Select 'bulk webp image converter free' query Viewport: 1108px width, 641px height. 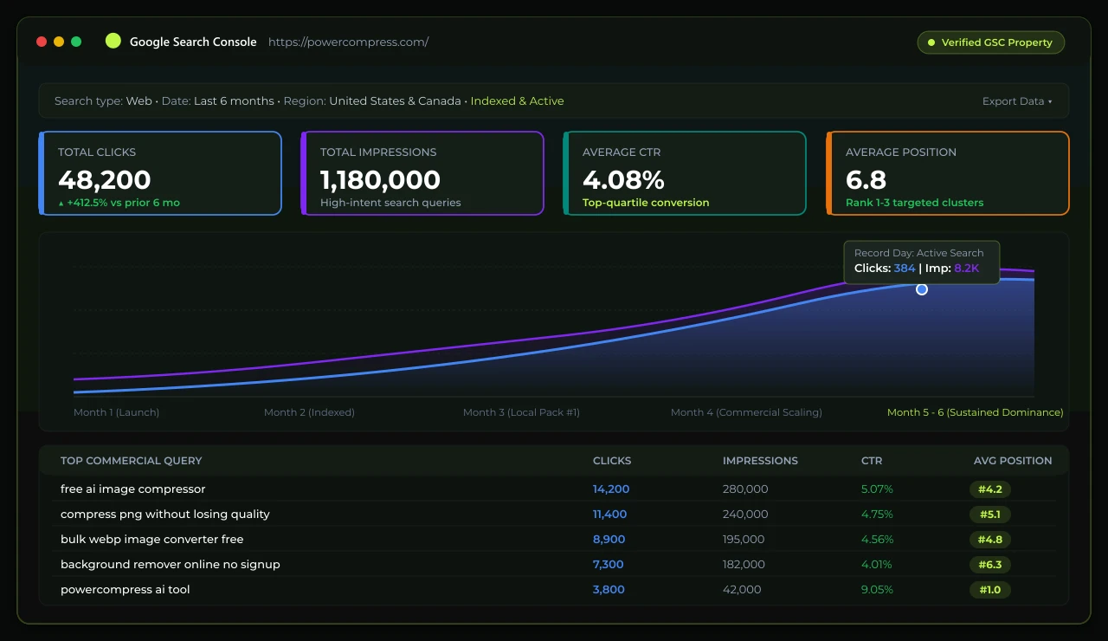[x=151, y=540]
